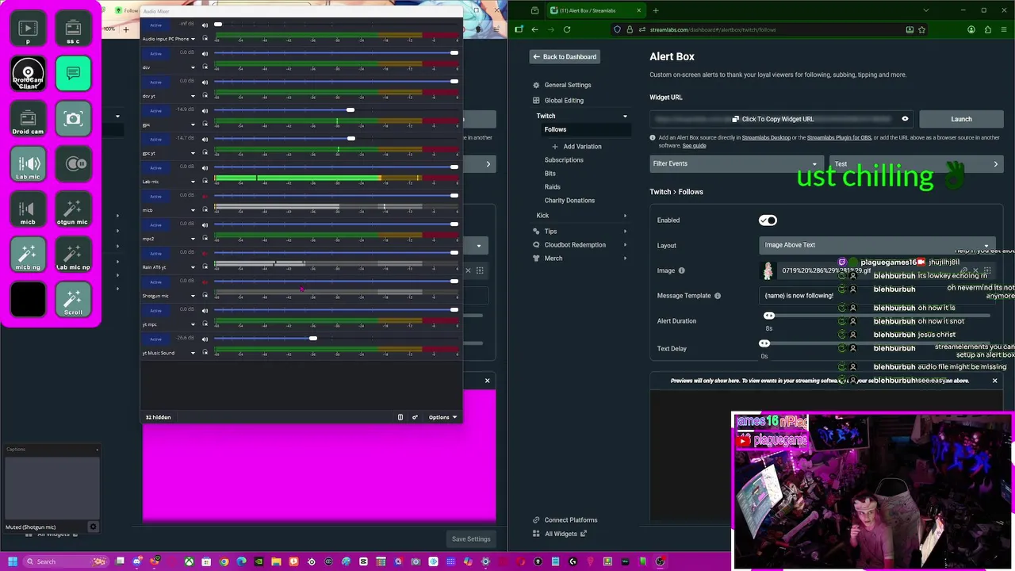Screen dimensions: 1015x571
Task: Click the image info icon in Alert Box
Action: tap(681, 270)
